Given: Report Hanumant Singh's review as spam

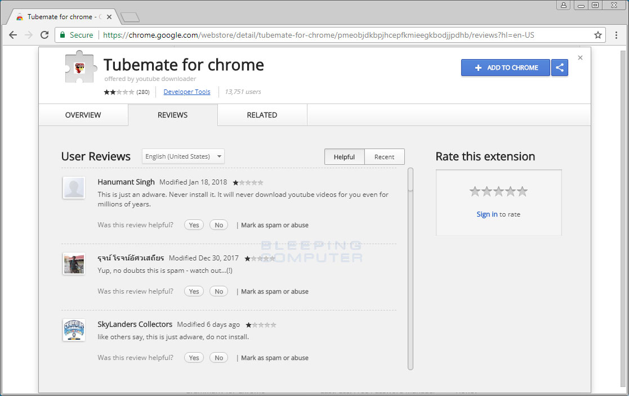Looking at the screenshot, I should coord(275,225).
